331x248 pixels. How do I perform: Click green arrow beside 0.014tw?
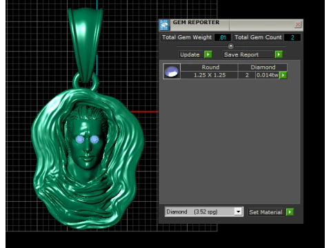283,75
